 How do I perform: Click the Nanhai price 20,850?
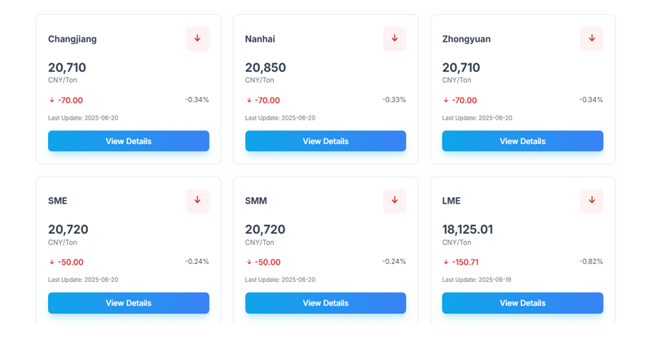tap(266, 68)
